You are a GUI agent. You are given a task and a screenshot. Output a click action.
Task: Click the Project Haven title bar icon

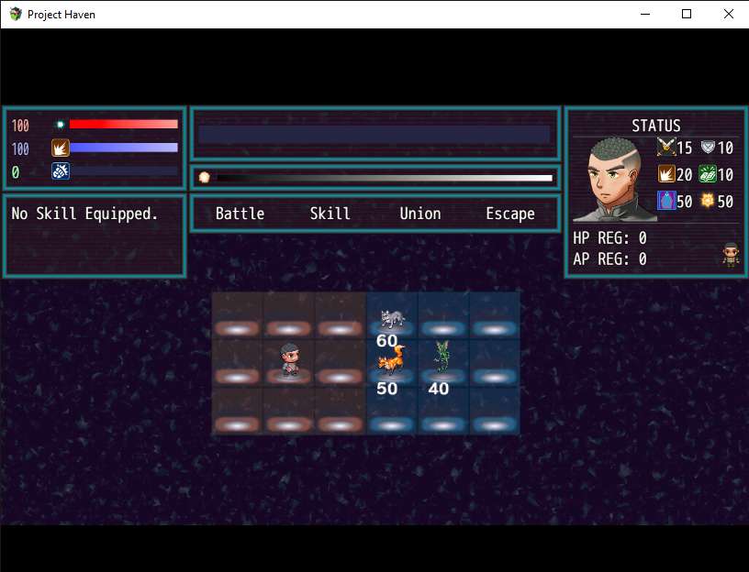tap(14, 14)
